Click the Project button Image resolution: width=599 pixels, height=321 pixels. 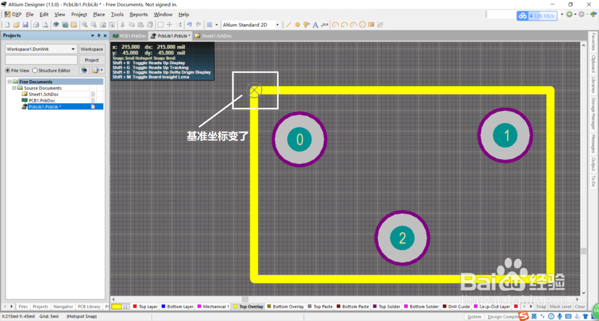(92, 60)
